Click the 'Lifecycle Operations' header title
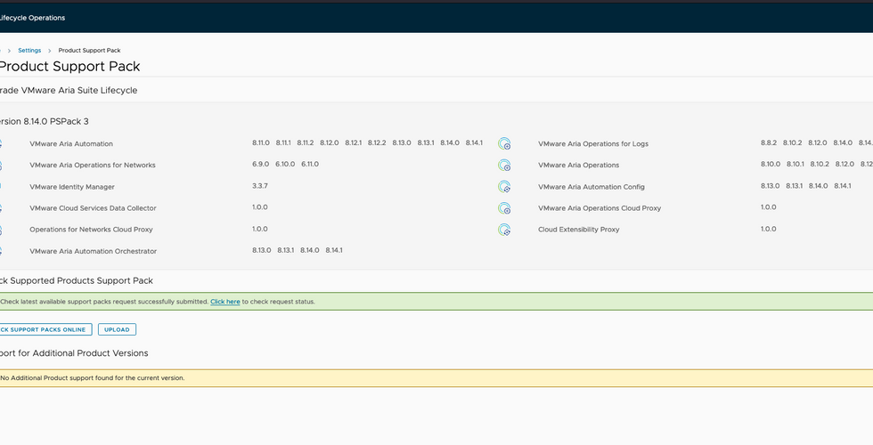This screenshot has height=445, width=873. point(32,18)
